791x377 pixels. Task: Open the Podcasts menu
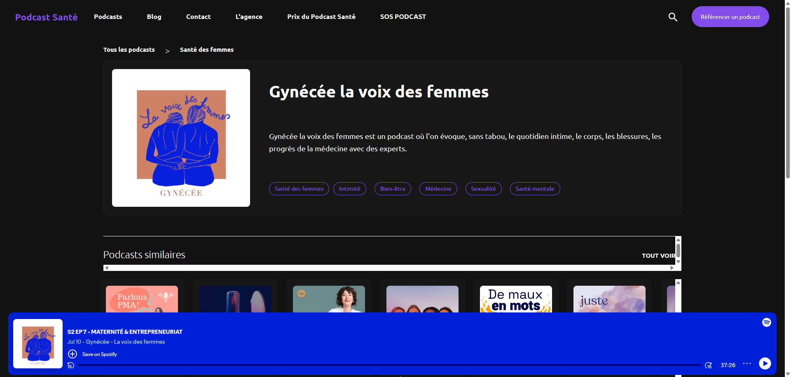point(108,17)
